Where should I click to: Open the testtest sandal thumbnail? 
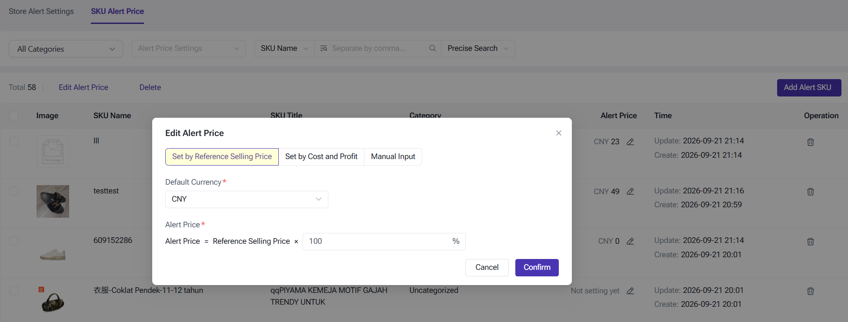pos(53,202)
